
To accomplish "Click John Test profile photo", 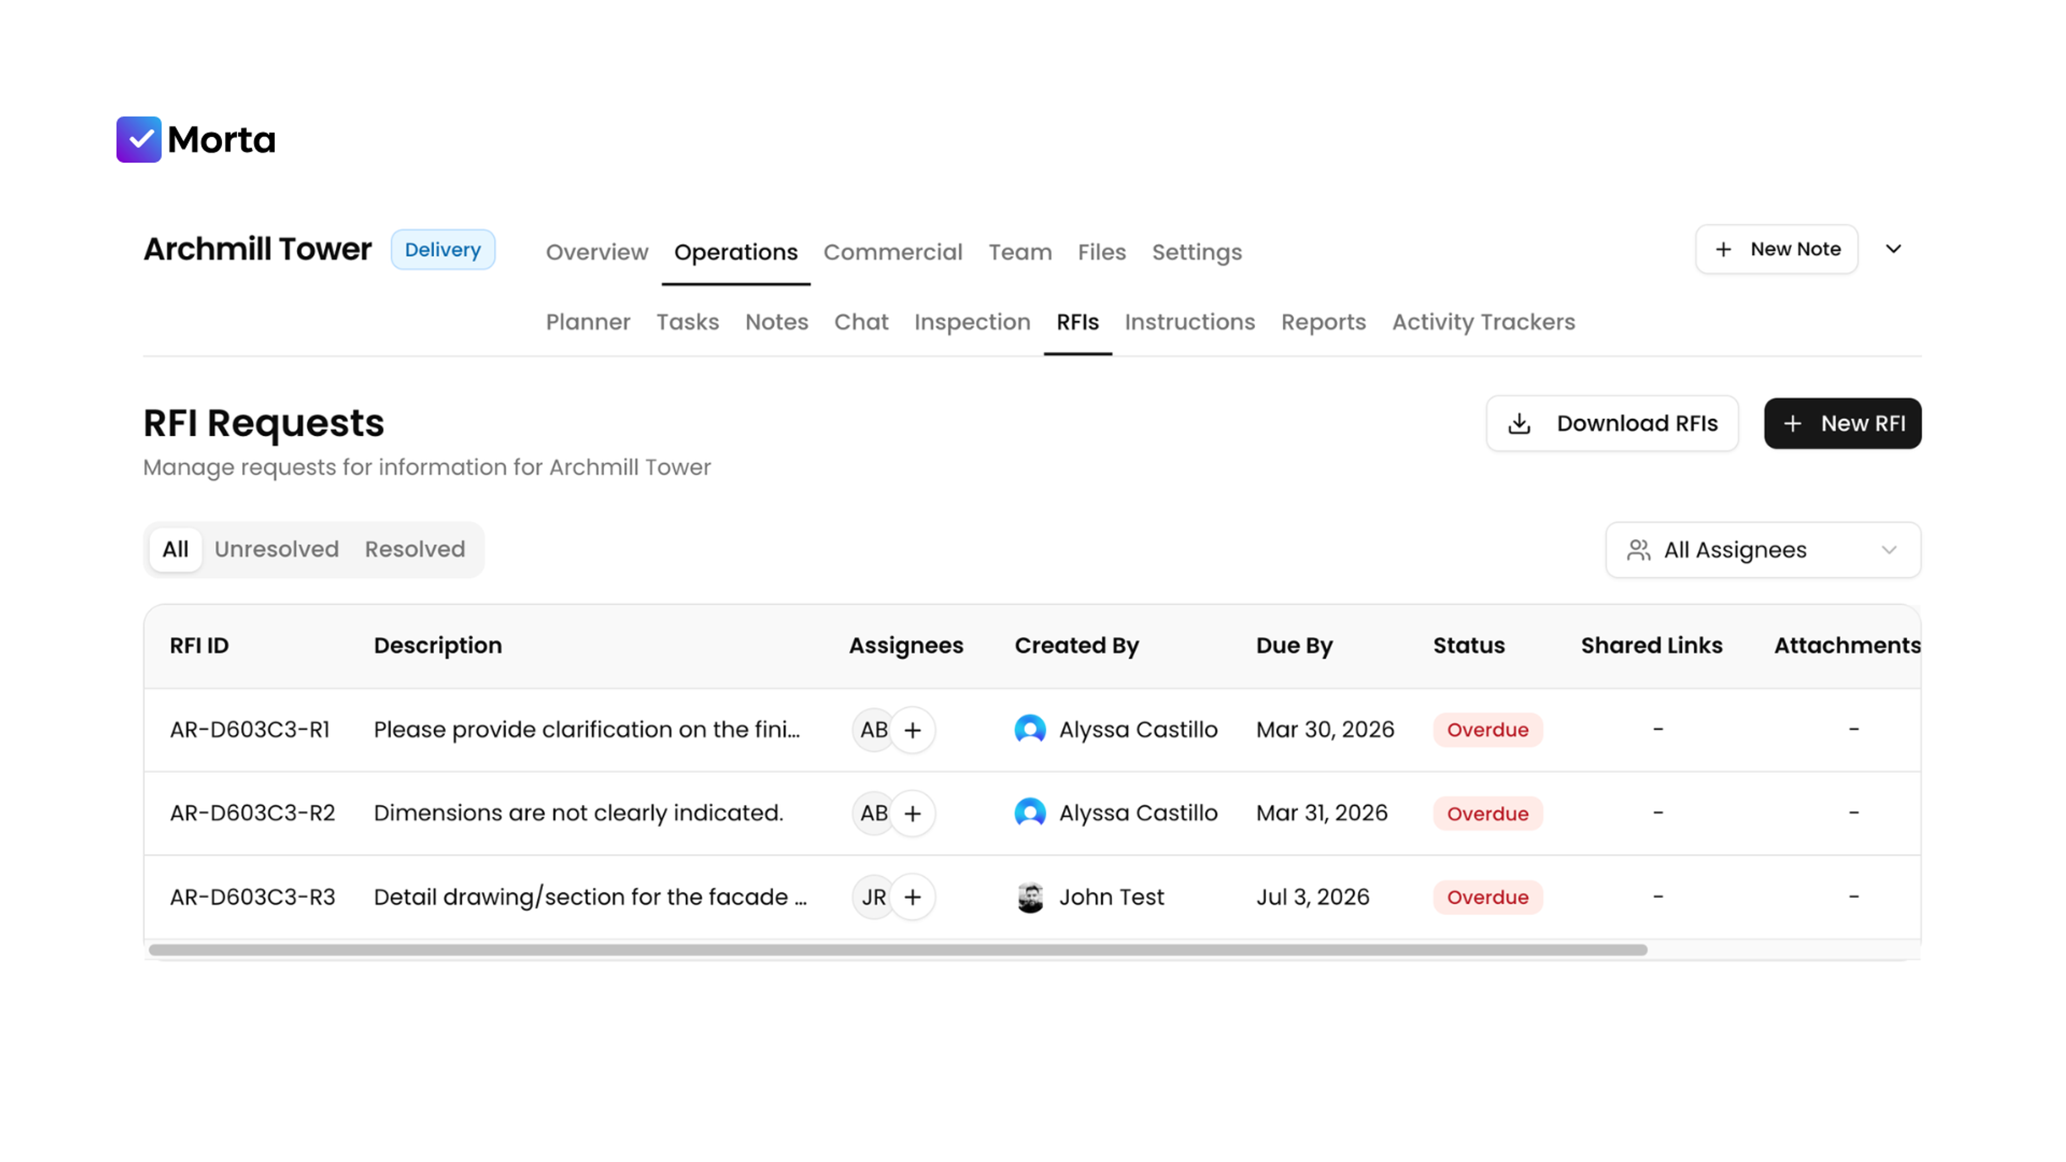I will coord(1031,897).
